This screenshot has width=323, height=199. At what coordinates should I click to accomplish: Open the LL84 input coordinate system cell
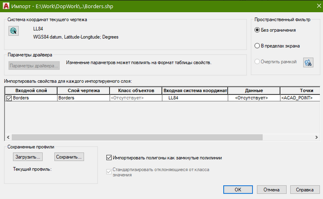point(194,98)
